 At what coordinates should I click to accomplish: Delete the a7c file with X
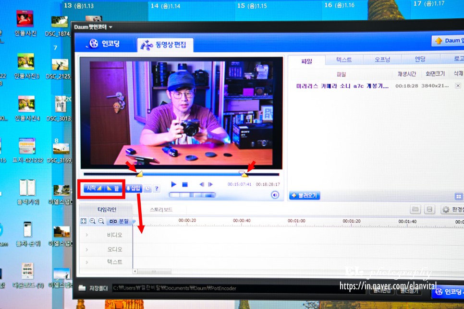tap(458, 86)
